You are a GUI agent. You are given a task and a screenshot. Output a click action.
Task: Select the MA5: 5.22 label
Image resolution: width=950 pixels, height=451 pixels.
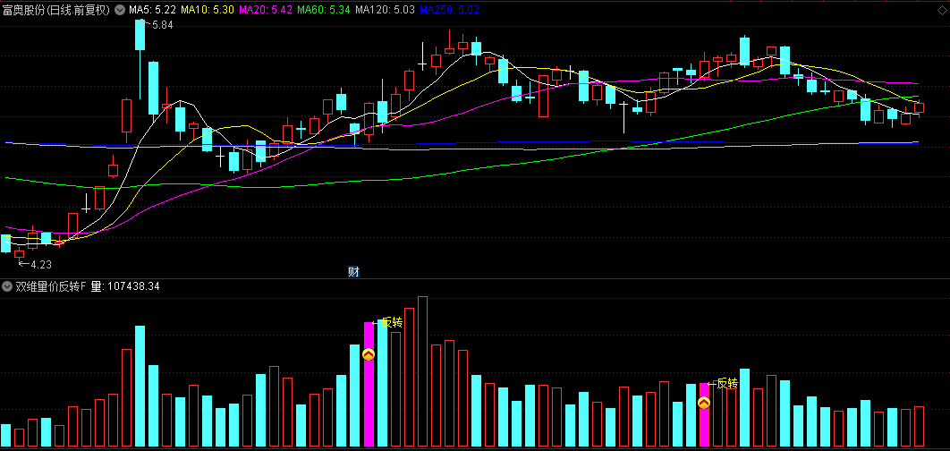(x=153, y=10)
